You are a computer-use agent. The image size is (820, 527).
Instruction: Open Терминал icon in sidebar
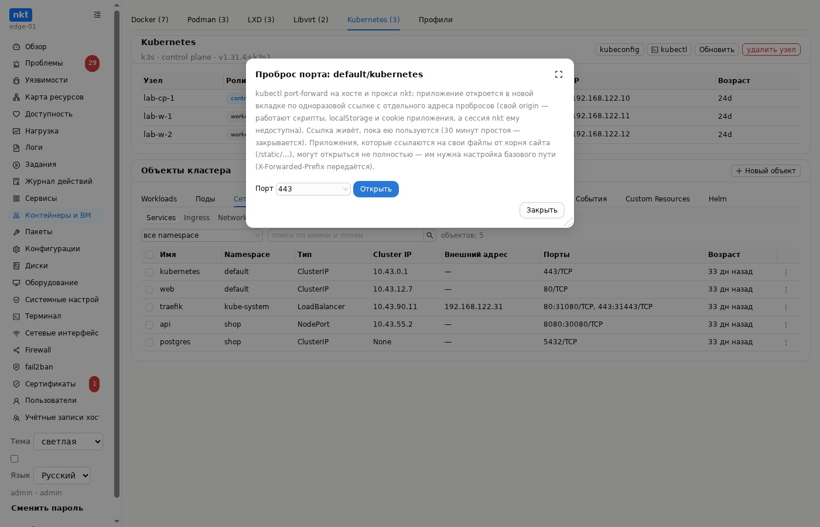click(16, 316)
